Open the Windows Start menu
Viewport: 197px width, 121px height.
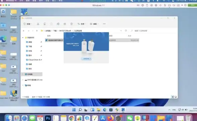point(74,110)
